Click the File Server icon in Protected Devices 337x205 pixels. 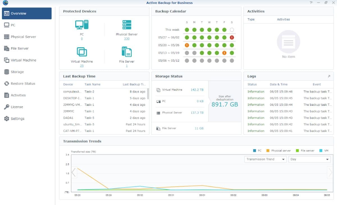pos(127,52)
